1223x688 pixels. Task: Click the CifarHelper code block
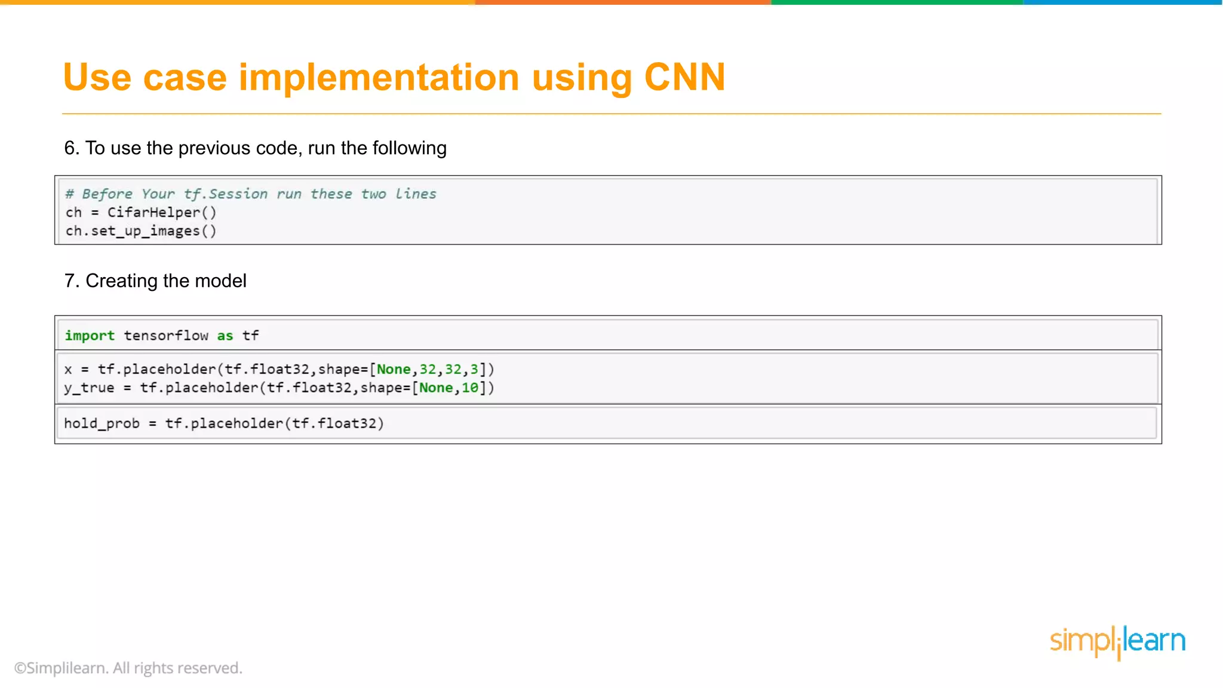point(609,210)
